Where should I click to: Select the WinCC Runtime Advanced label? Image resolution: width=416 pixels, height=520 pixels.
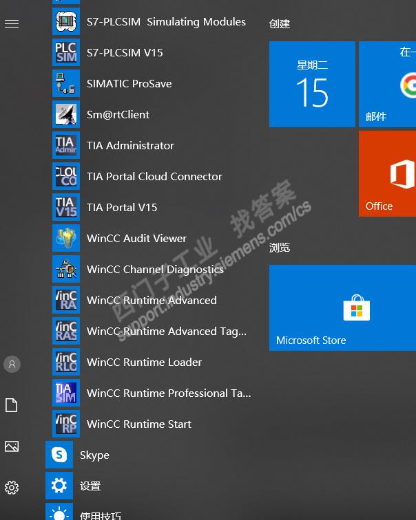coord(152,301)
